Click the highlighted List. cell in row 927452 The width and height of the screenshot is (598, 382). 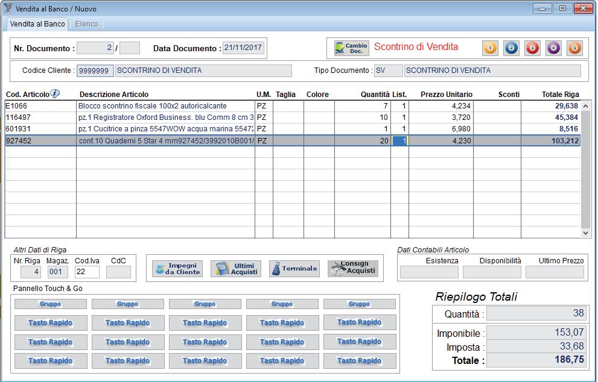click(399, 140)
